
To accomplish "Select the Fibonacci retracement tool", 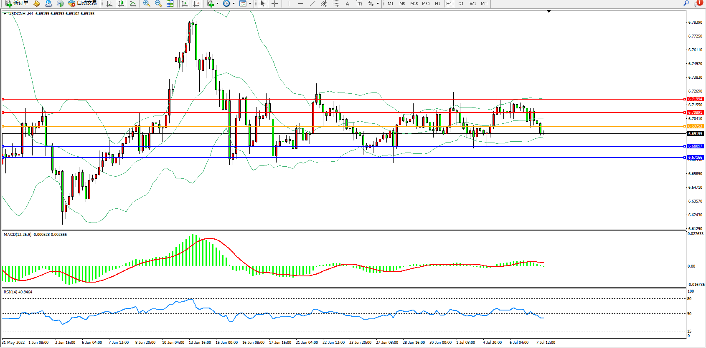I will tap(335, 3).
